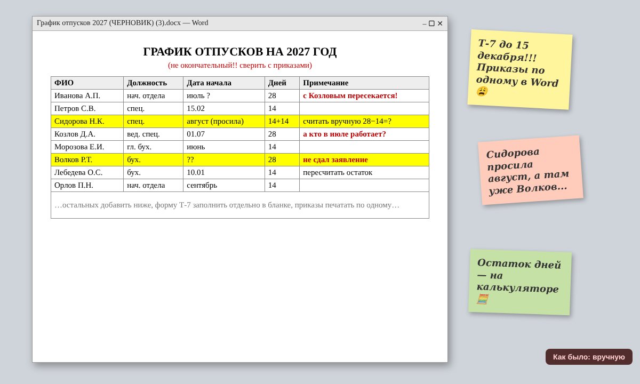Click the green sticky note 'Остаток дней'
The height and width of the screenshot is (384, 640).
coord(520,282)
